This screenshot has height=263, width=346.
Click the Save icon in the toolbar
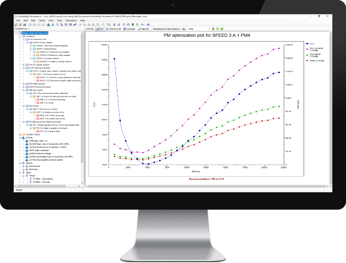(x=24, y=24)
